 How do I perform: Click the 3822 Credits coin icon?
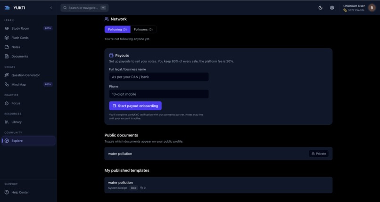coord(345,10)
